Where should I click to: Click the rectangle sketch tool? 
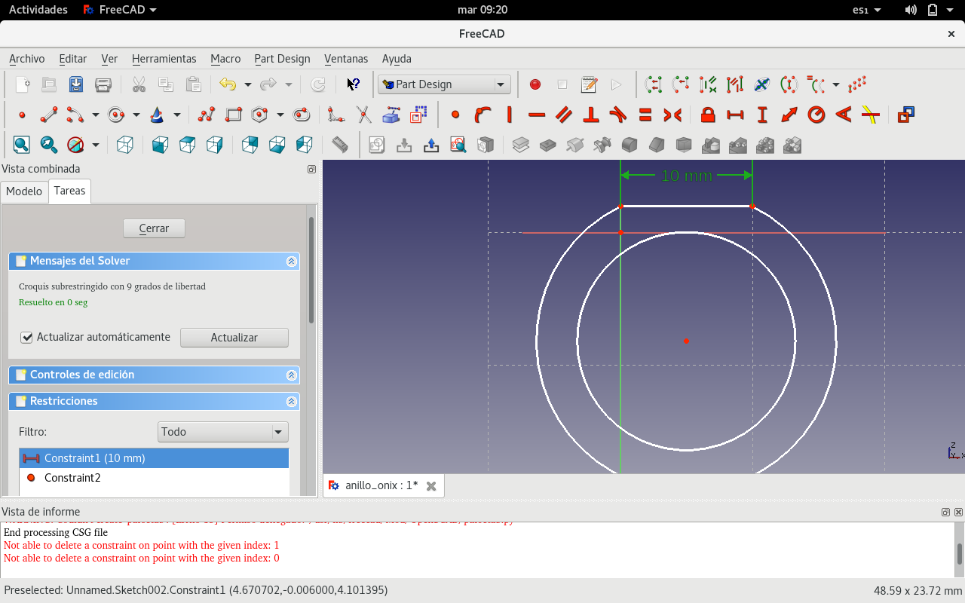click(234, 115)
